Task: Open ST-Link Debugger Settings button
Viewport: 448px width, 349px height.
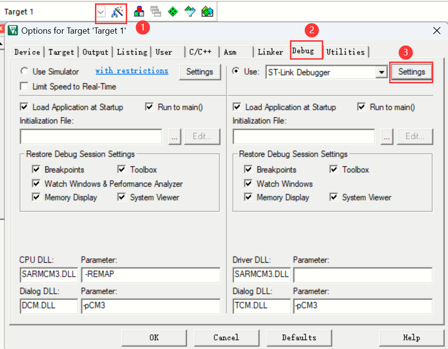Action: [x=412, y=72]
